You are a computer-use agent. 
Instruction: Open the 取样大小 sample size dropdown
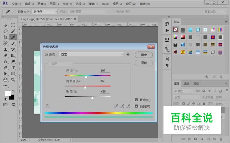point(44,12)
